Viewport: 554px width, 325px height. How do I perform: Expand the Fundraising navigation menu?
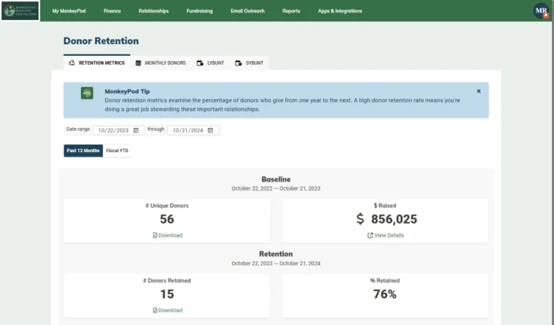pyautogui.click(x=199, y=11)
